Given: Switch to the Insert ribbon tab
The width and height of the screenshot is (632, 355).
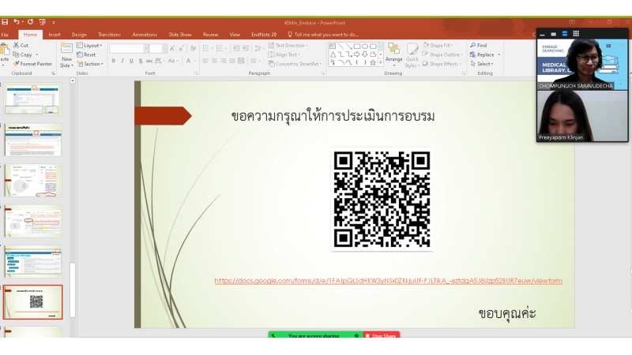Looking at the screenshot, I should coord(55,35).
